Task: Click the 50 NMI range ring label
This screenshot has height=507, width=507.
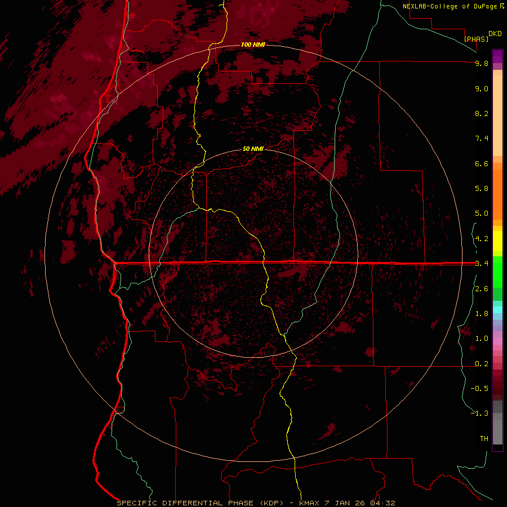Action: [253, 149]
